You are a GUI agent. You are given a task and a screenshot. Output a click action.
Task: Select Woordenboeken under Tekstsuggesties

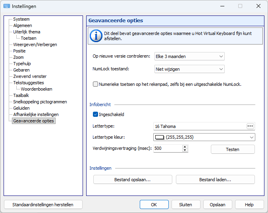[37, 89]
